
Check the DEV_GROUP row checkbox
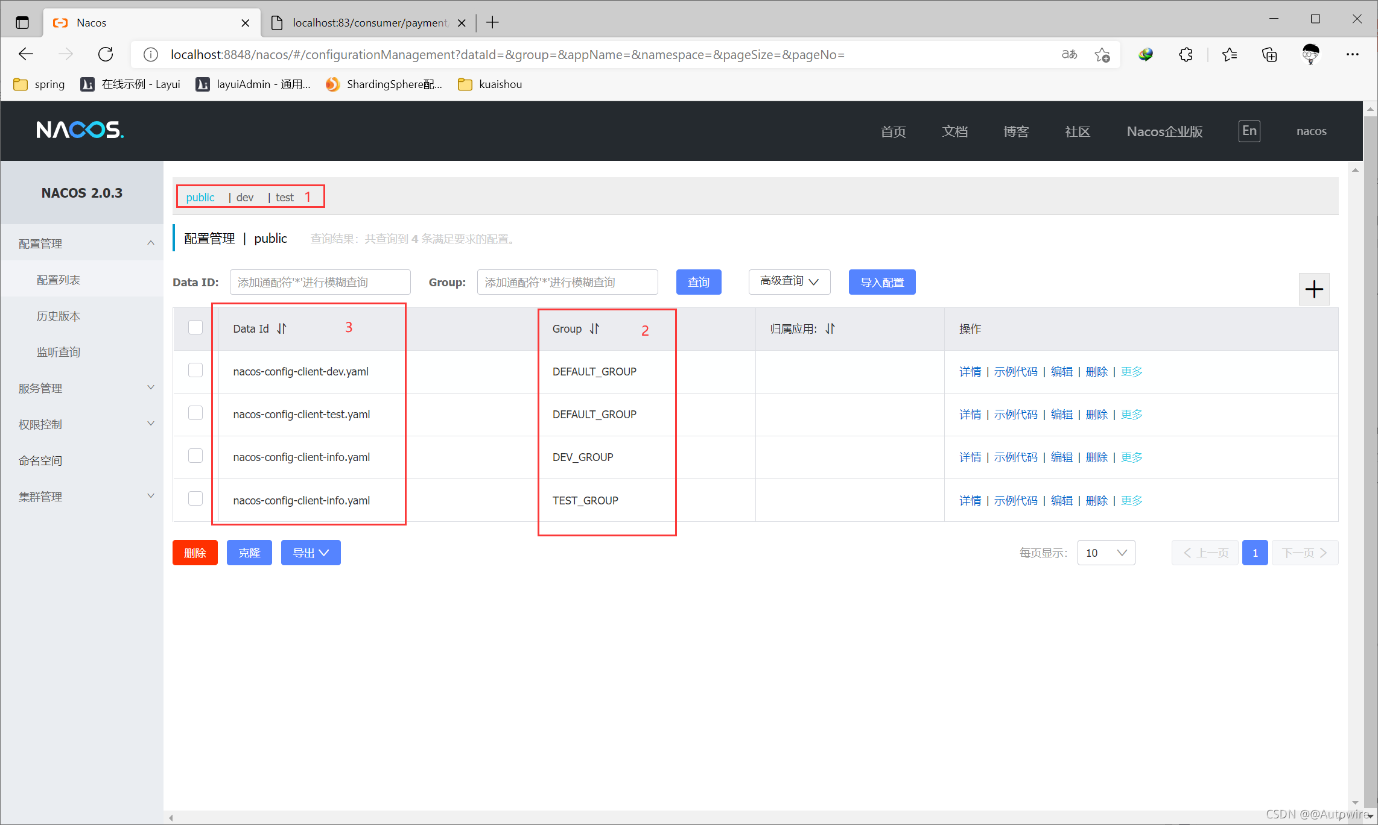coord(195,456)
